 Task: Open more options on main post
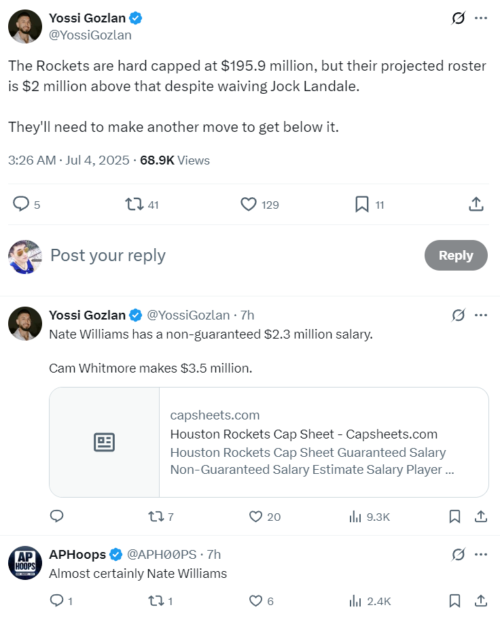481,18
